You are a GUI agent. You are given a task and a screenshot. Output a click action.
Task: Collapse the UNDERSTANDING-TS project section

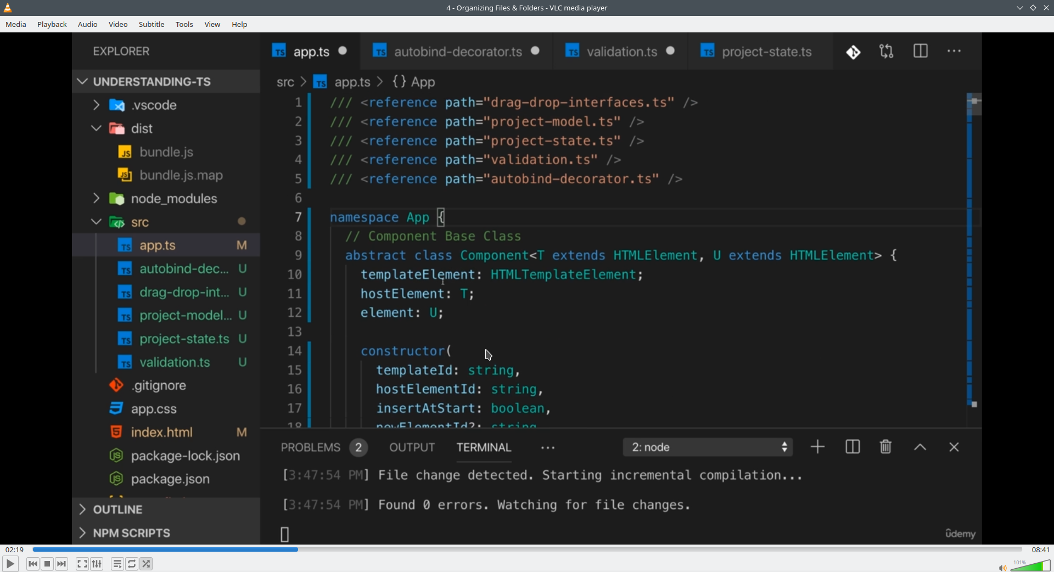tap(166, 82)
